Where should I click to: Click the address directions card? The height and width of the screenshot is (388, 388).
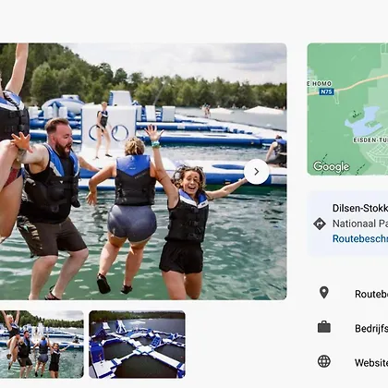pos(348,224)
